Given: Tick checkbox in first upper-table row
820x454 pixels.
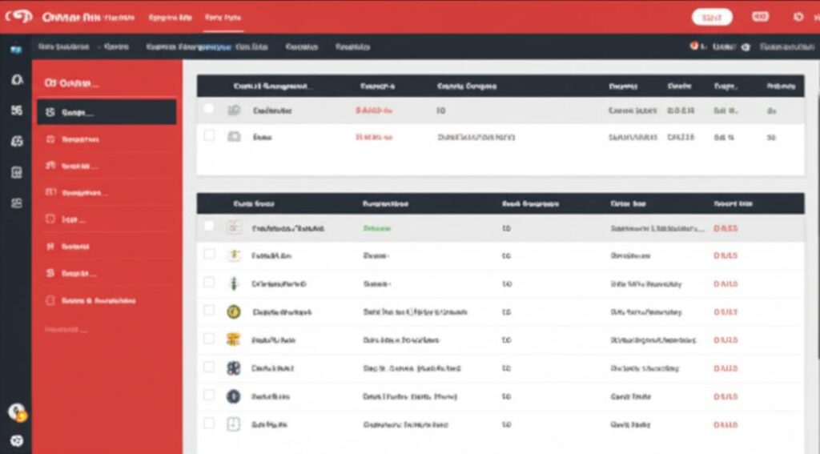Looking at the screenshot, I should pos(209,108).
